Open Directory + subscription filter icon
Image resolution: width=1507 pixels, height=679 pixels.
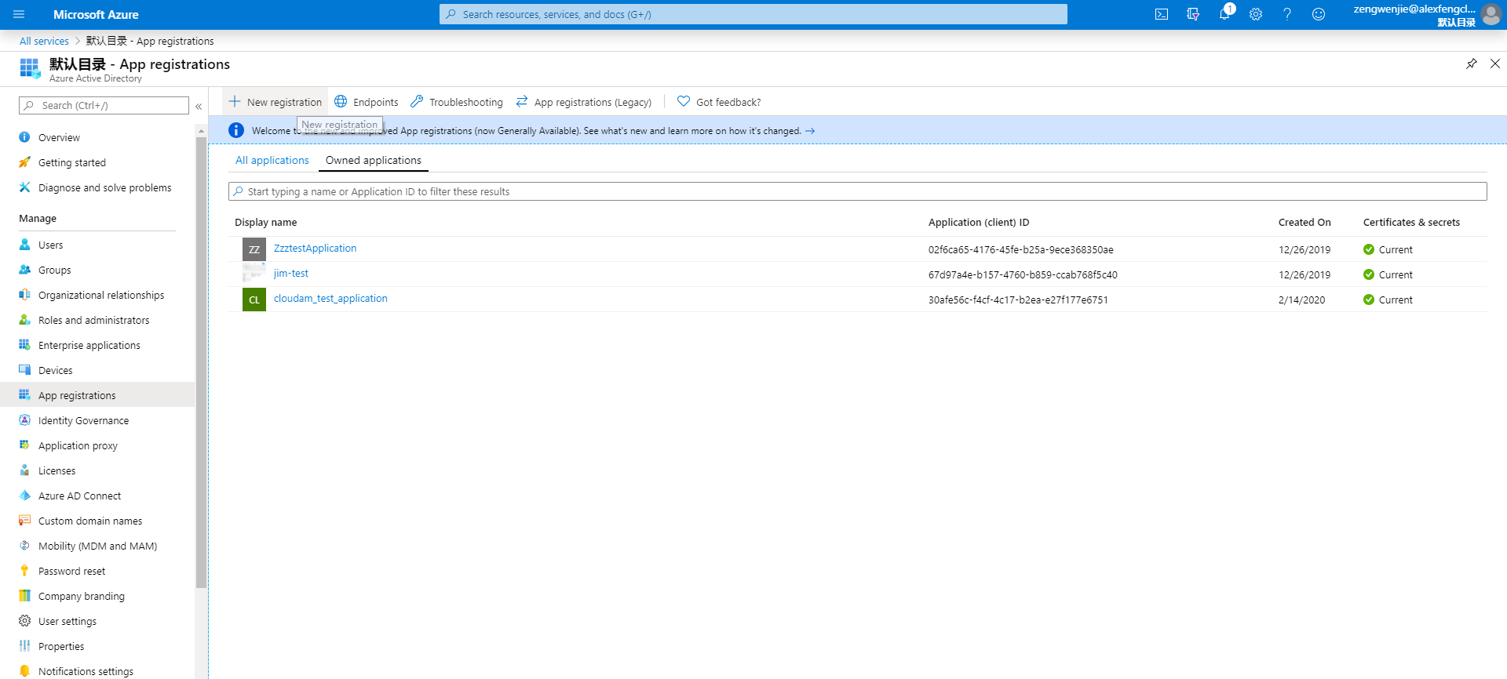pos(1193,14)
